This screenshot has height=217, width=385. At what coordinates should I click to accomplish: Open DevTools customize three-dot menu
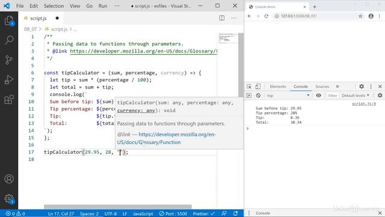[371, 86]
